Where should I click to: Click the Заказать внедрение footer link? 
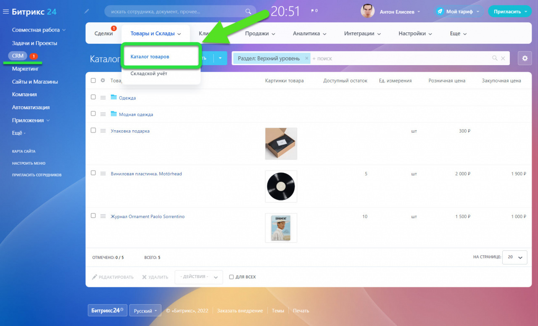pyautogui.click(x=241, y=311)
